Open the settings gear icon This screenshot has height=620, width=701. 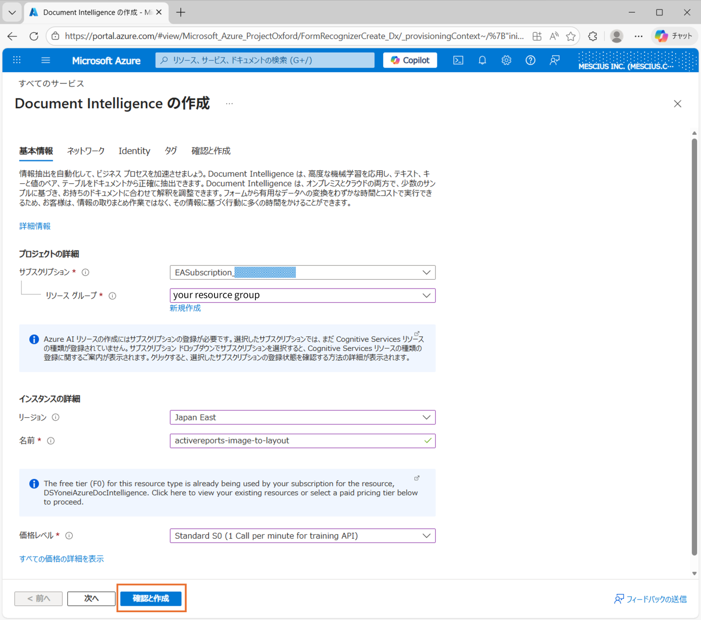(x=506, y=60)
